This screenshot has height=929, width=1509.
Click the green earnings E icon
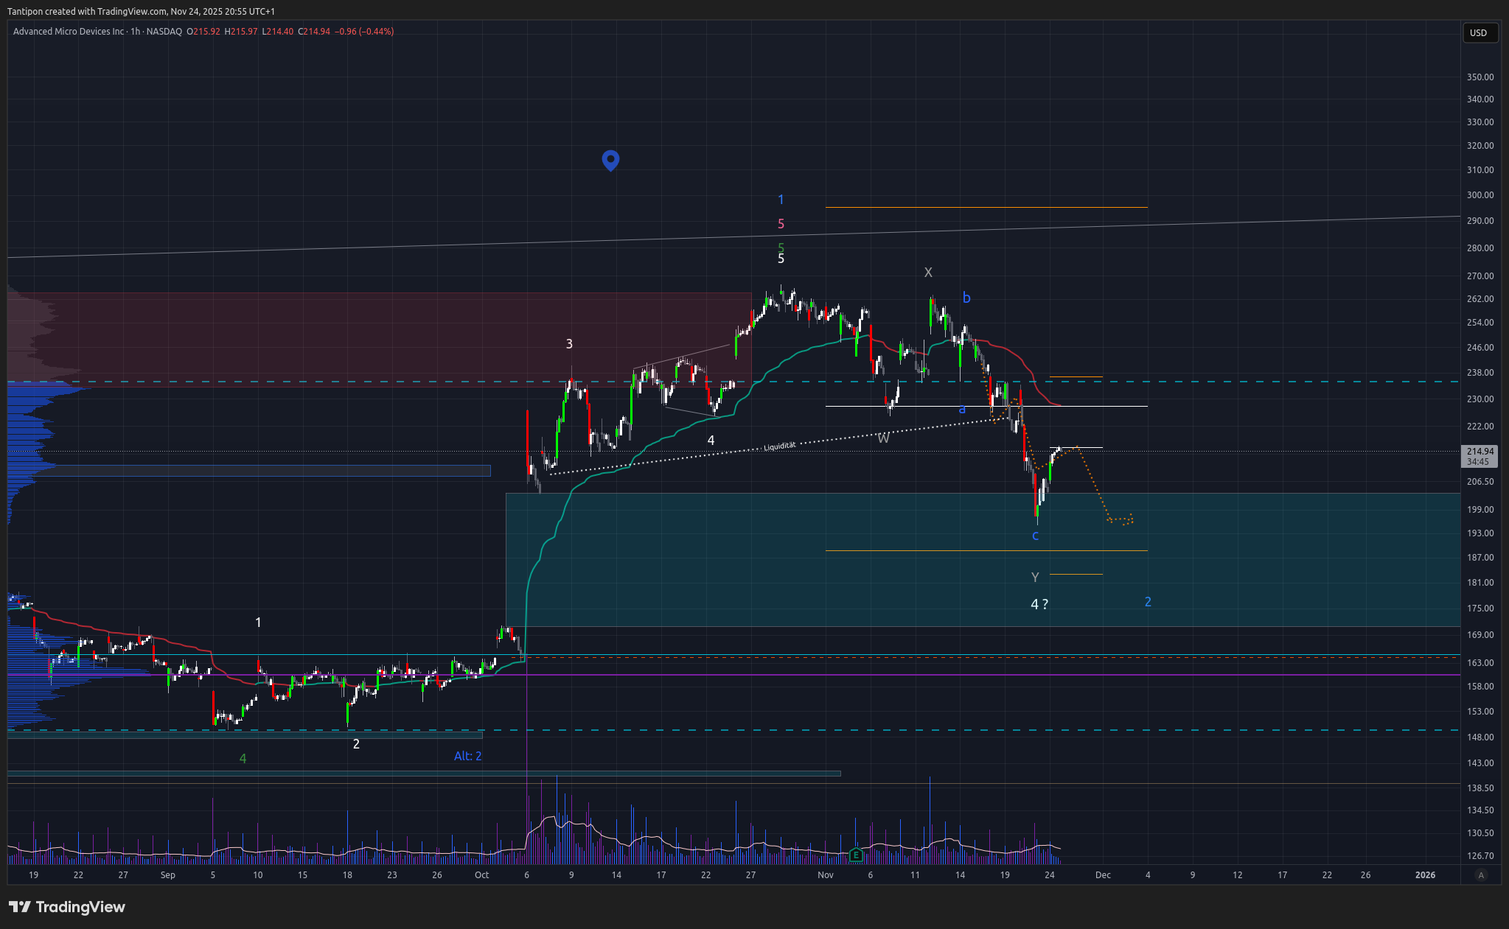[856, 855]
